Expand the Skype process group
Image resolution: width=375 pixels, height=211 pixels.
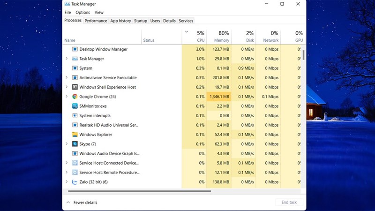[67, 144]
